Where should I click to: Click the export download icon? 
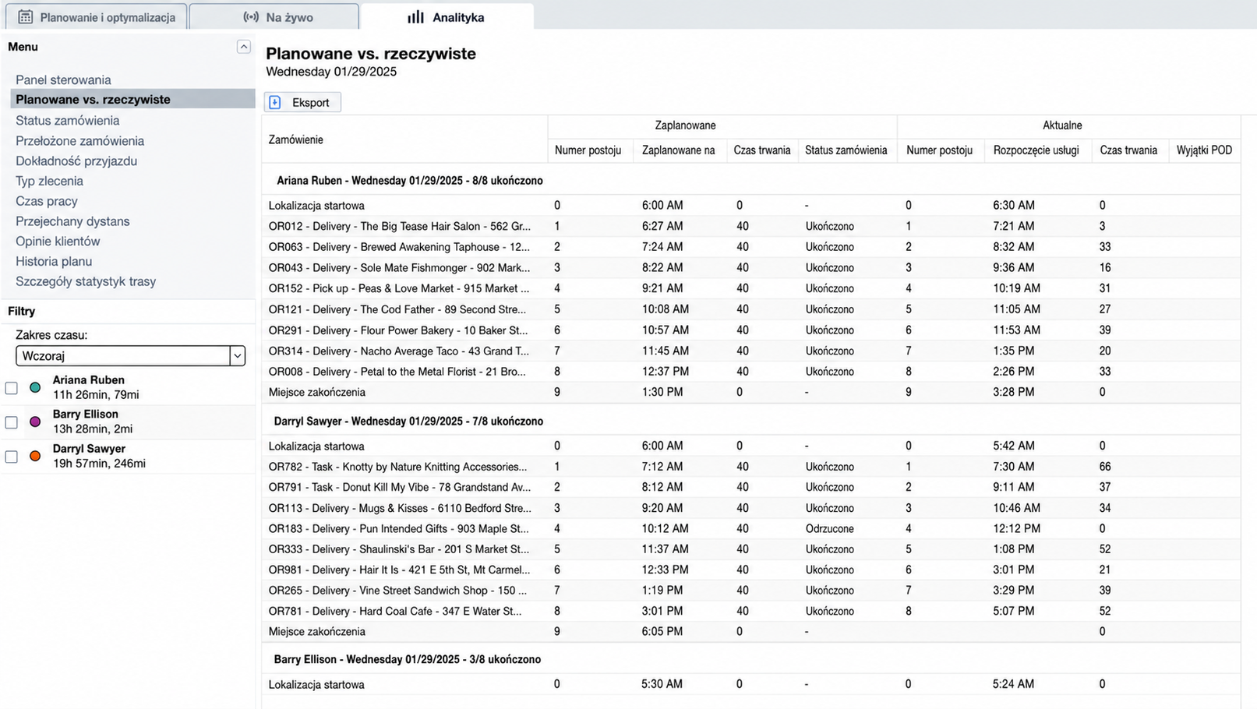tap(275, 102)
